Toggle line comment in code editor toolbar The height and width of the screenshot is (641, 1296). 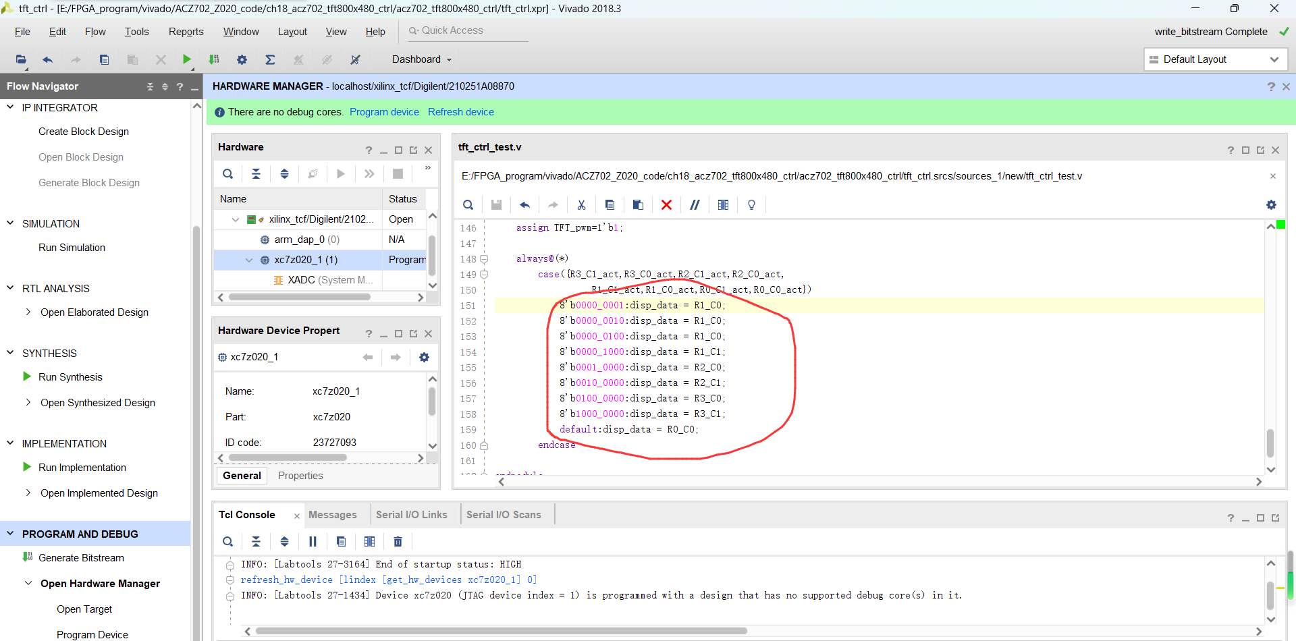pos(695,205)
